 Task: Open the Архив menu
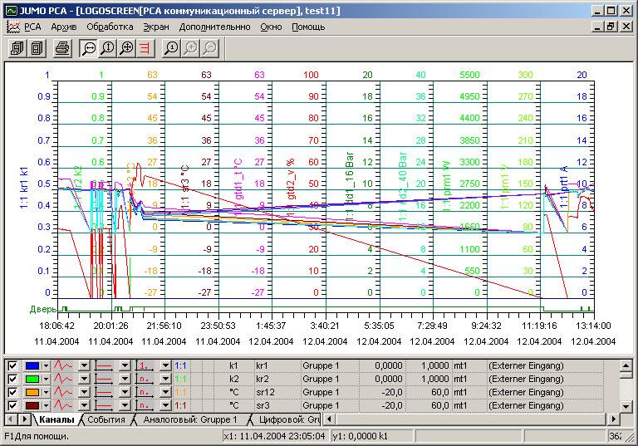click(x=64, y=27)
